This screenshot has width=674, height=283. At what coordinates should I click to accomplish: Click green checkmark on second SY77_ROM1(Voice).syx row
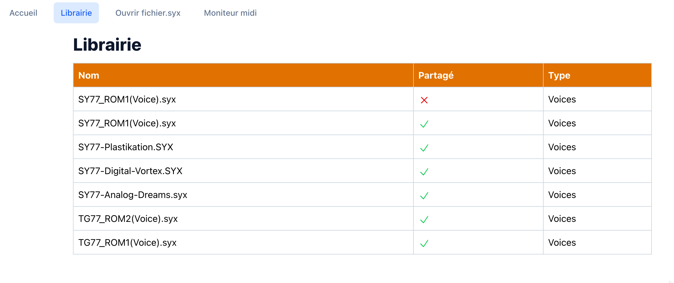424,124
